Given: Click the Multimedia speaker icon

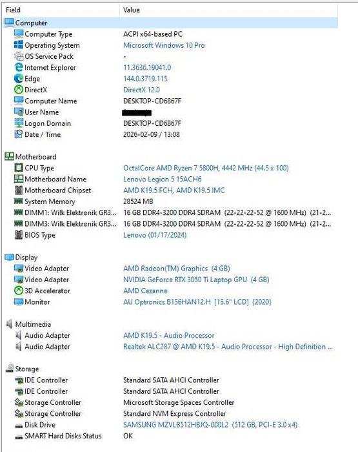Looking at the screenshot, I should point(9,324).
